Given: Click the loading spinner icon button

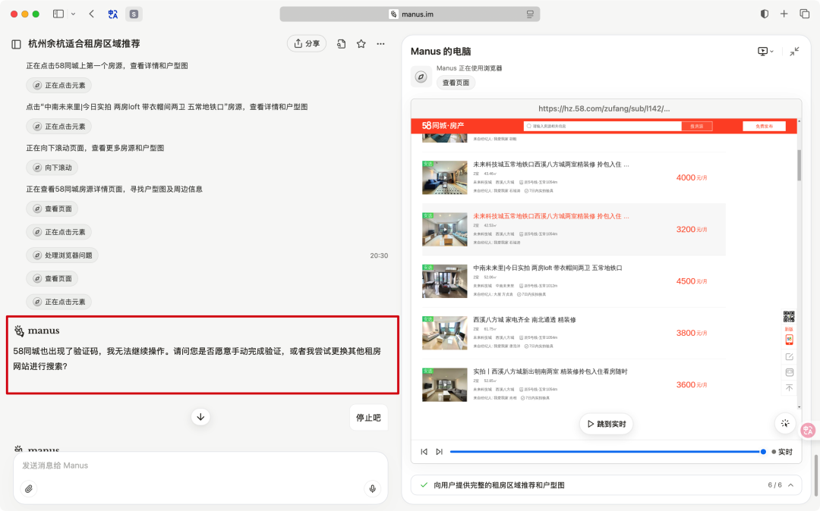Looking at the screenshot, I should click(785, 423).
